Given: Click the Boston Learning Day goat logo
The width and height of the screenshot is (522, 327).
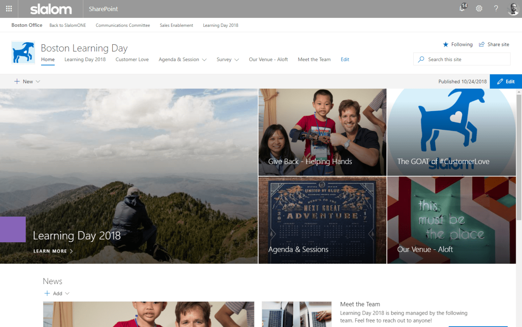Looking at the screenshot, I should (x=23, y=53).
